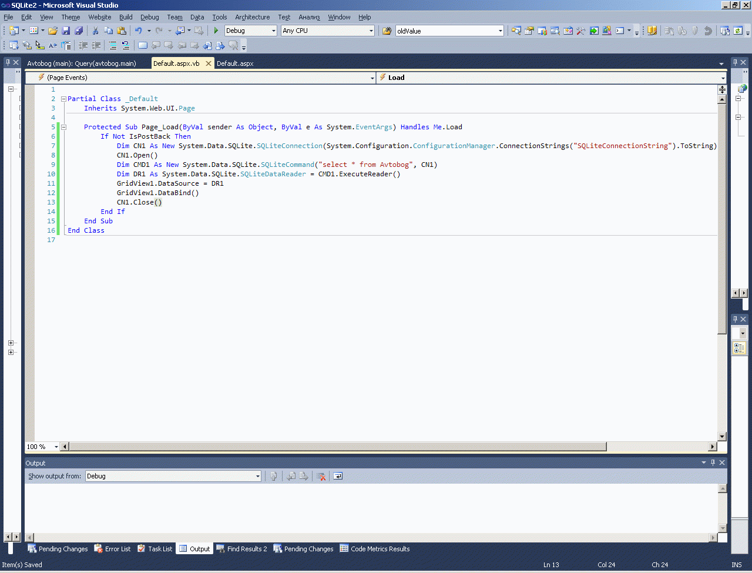Viewport: 752px width, 573px height.
Task: Click the INS status bar indicator
Action: (x=737, y=565)
